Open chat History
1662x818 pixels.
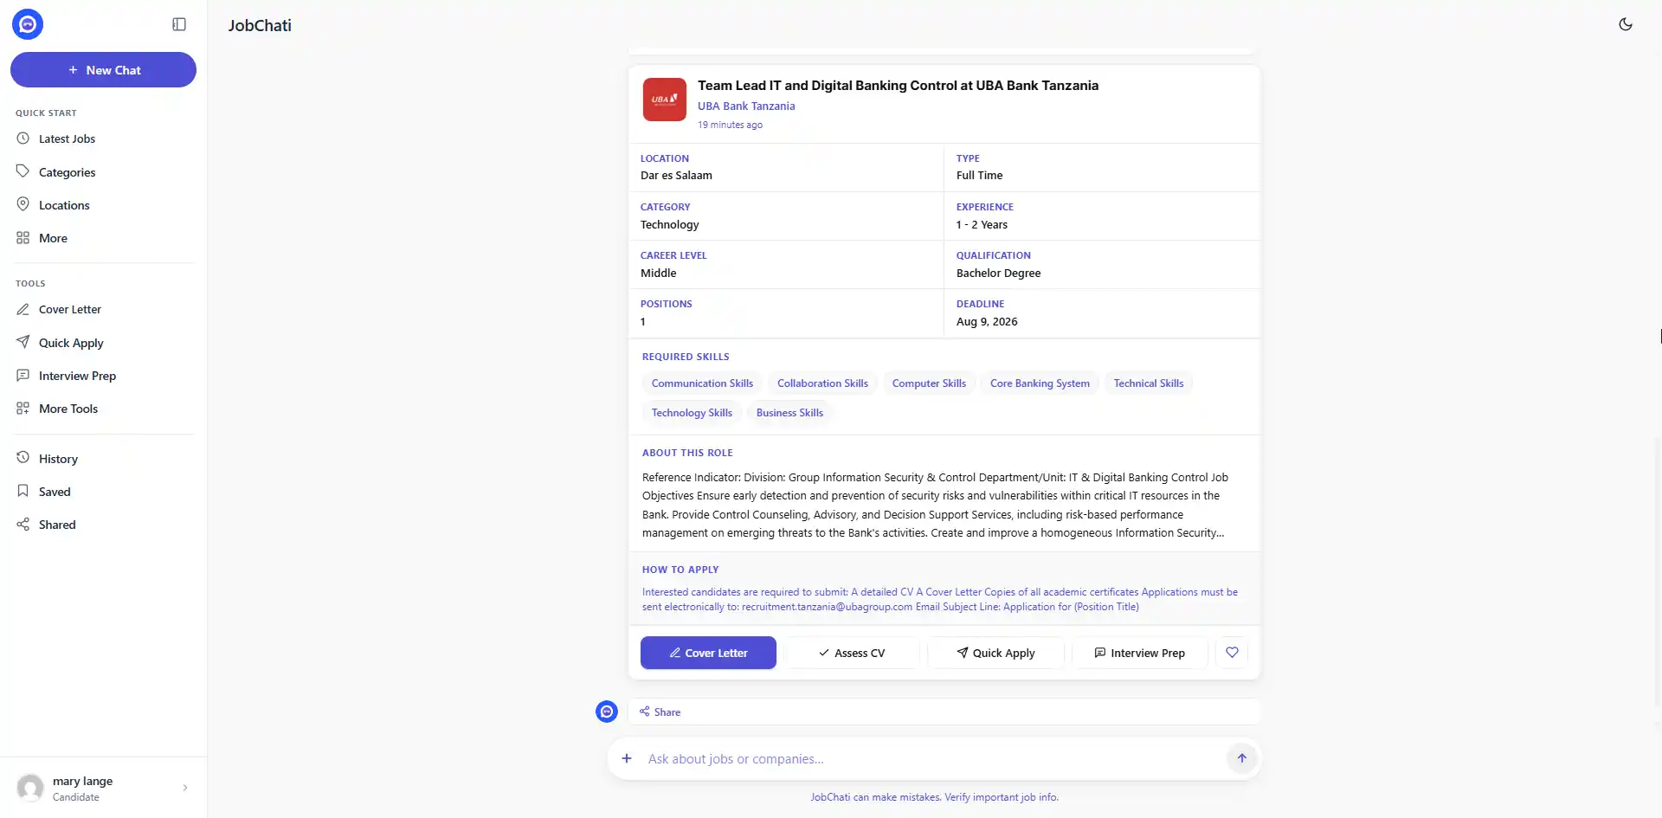[103, 459]
